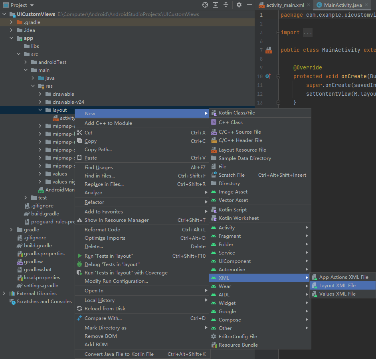The image size is (376, 359).
Task: Select Add C++ to Module
Action: [142, 123]
